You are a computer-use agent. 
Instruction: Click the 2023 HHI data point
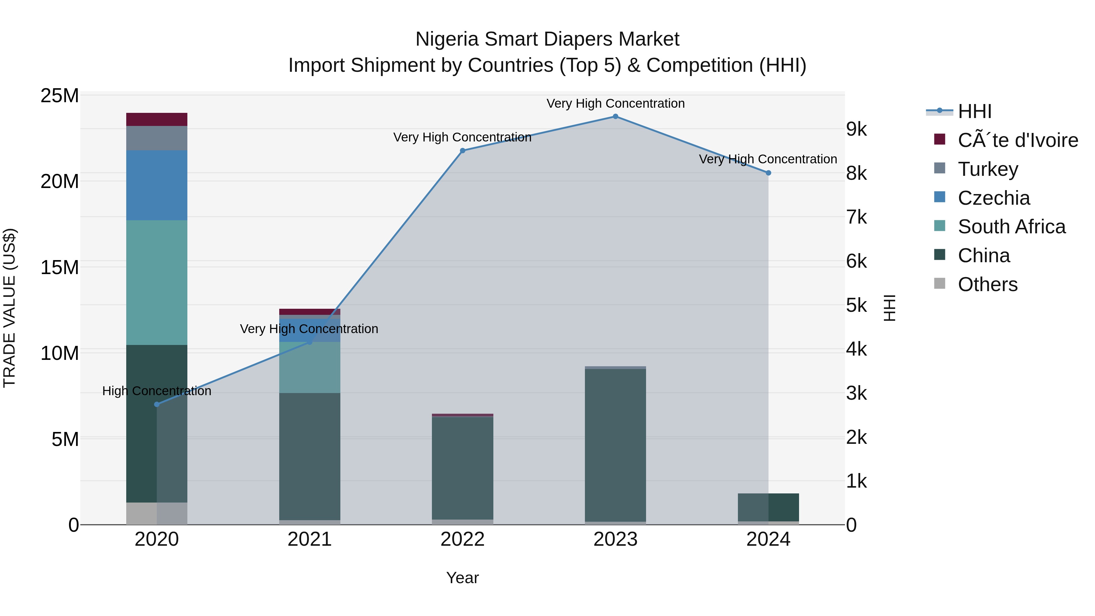tap(616, 117)
